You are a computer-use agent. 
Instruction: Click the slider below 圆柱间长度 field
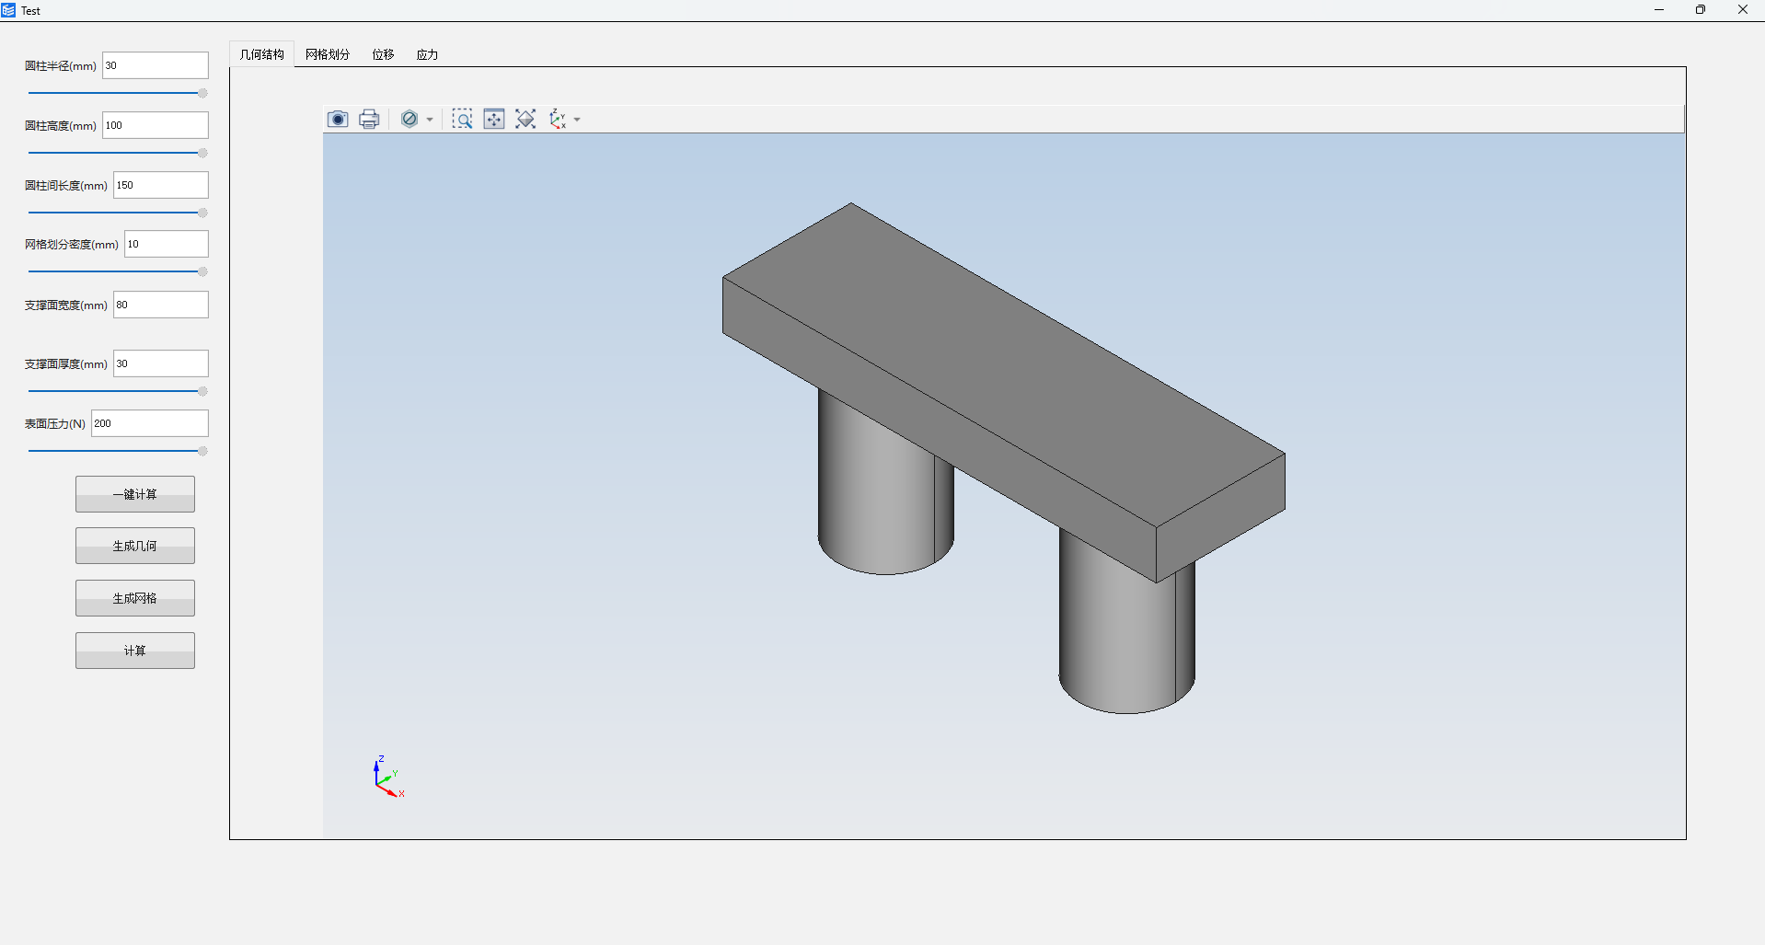tap(118, 213)
